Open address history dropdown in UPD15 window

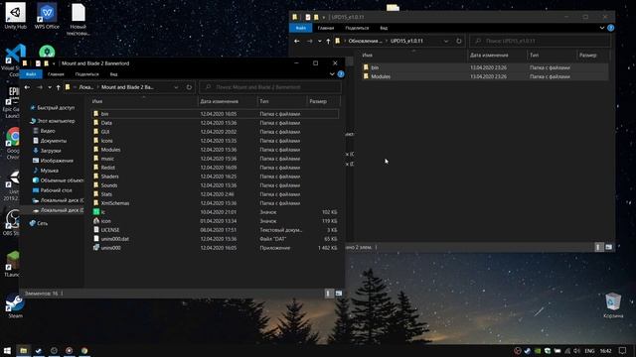(x=446, y=41)
